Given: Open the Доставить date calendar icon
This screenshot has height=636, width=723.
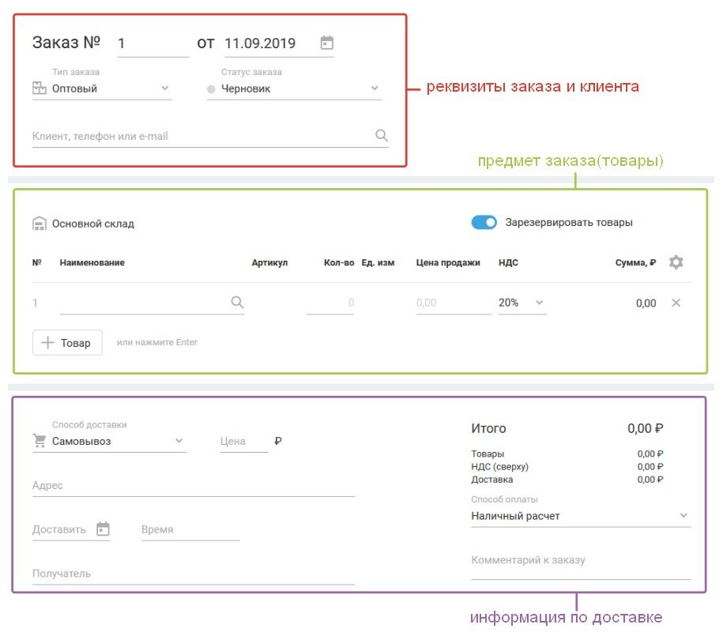Looking at the screenshot, I should click(103, 529).
